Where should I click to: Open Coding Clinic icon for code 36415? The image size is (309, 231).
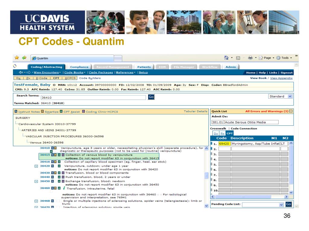63,155
